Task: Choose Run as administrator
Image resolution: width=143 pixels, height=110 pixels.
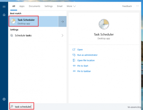Action: point(87,55)
